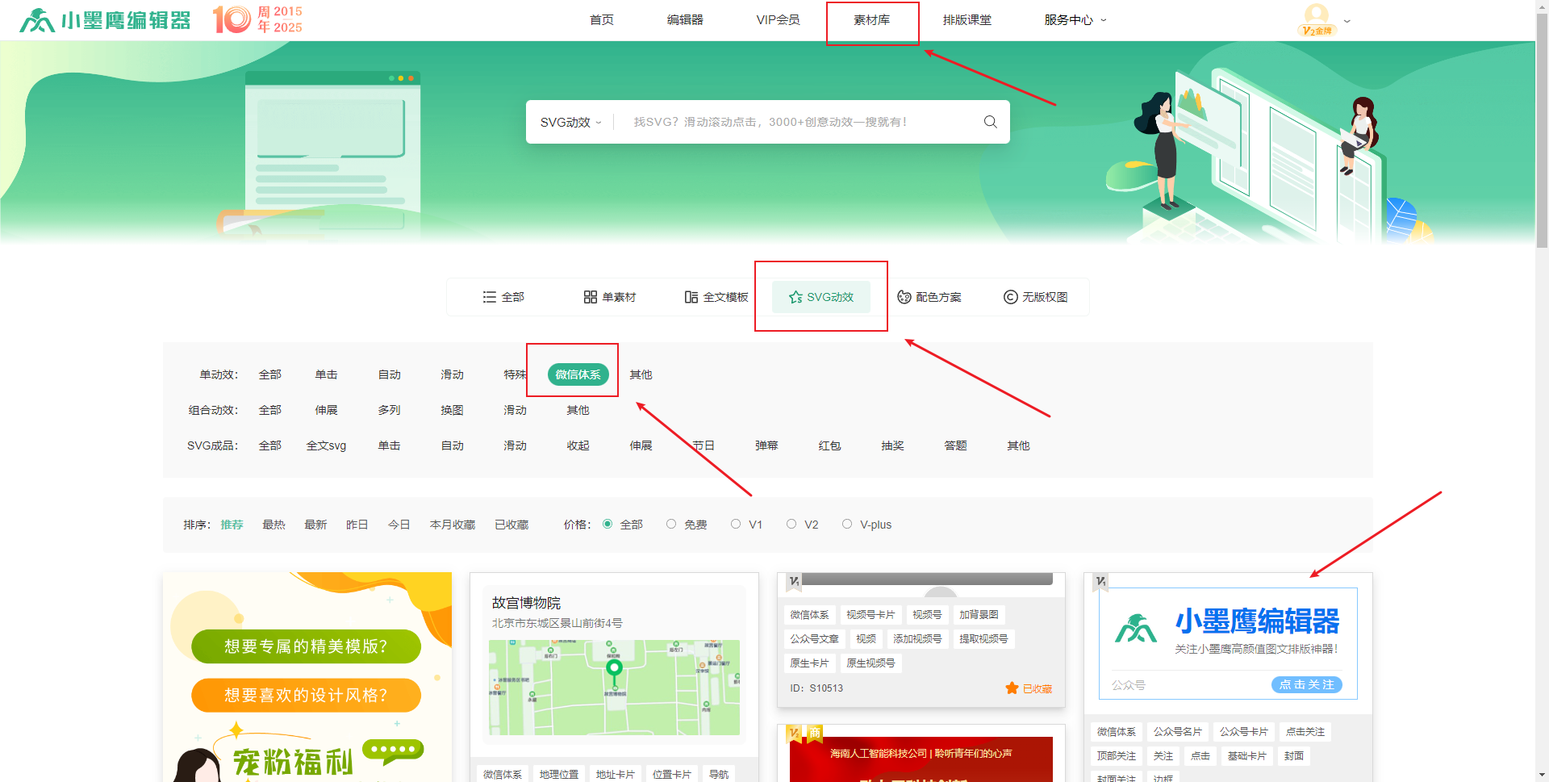This screenshot has width=1549, height=782.
Task: Choose the V2 price radio button
Action: point(791,525)
